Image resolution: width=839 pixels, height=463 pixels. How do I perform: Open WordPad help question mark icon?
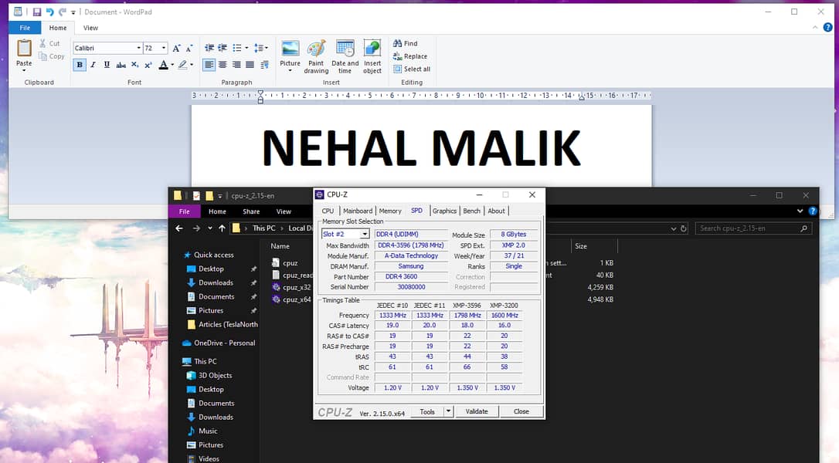coord(827,28)
